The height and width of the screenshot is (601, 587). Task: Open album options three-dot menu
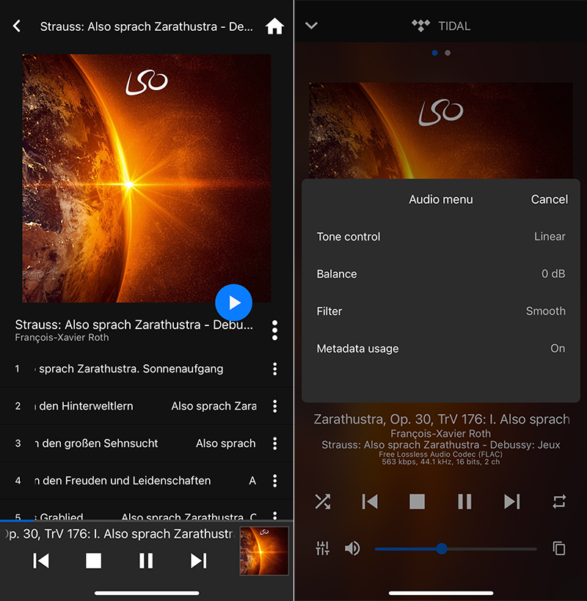[274, 330]
